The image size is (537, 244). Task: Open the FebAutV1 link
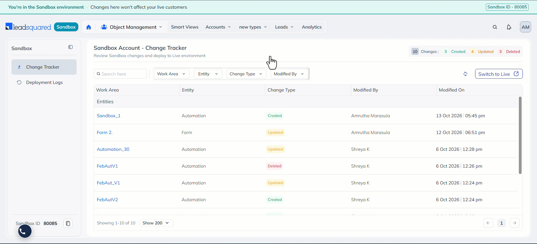[107, 166]
